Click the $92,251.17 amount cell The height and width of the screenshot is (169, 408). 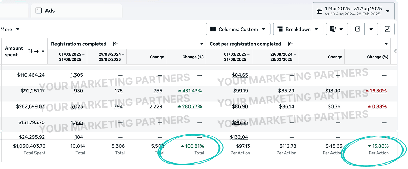coord(32,91)
